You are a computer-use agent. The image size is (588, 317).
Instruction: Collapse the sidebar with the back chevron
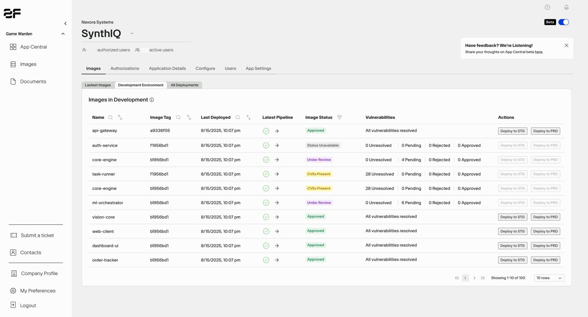[65, 24]
